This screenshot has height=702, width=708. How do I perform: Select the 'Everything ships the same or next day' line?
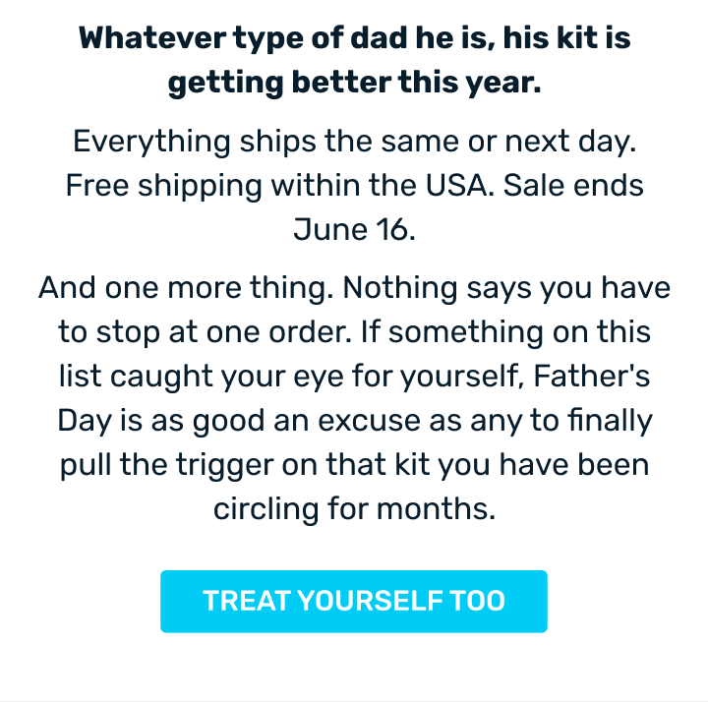tap(354, 143)
